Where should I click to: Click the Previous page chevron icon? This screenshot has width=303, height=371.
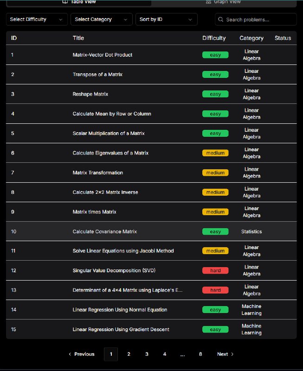[70, 354]
